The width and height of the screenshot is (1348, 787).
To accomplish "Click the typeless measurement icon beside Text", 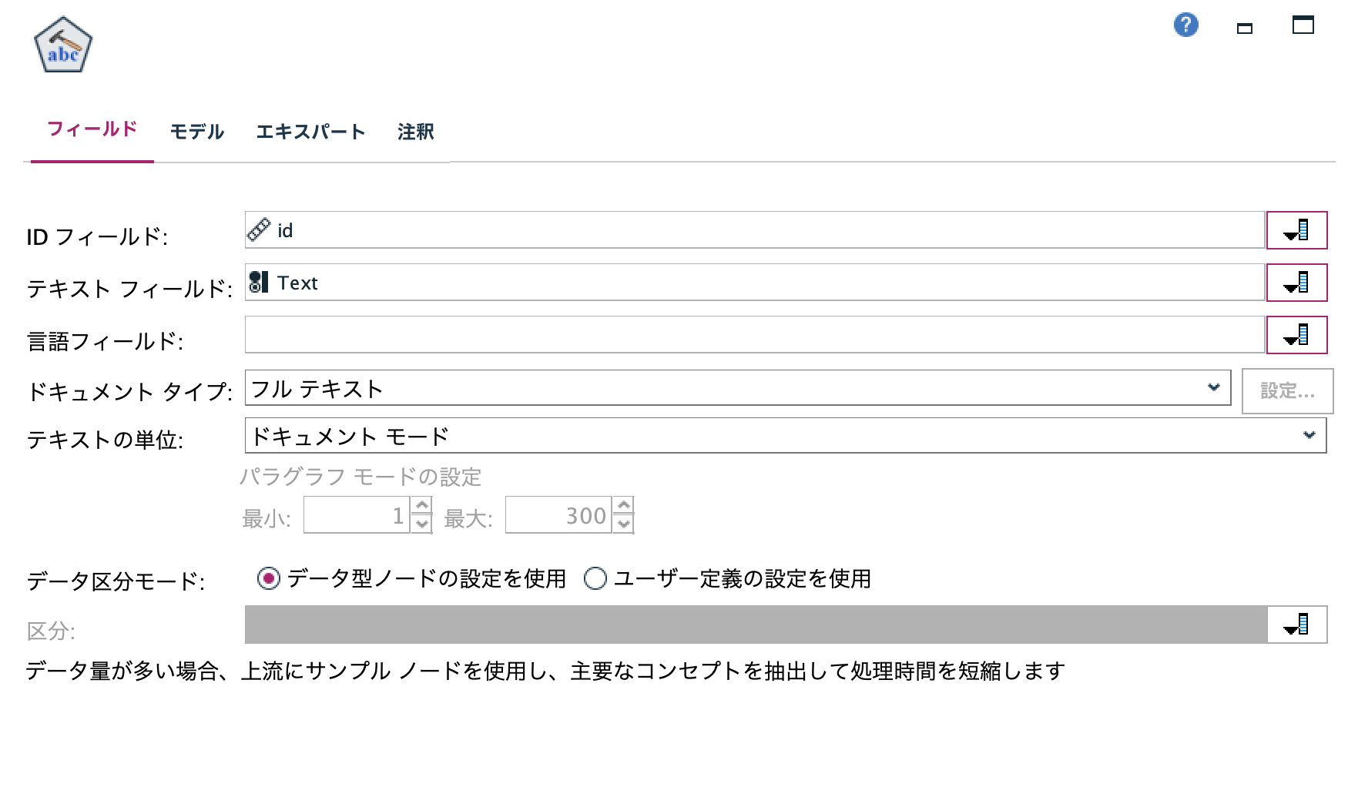I will [257, 283].
